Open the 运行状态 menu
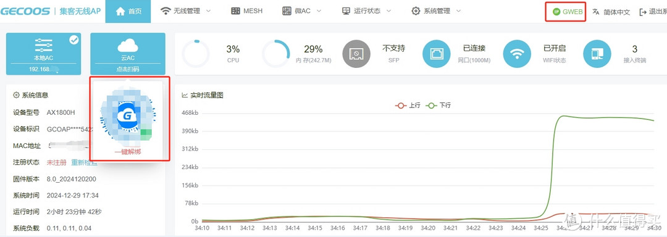This screenshot has height=237, width=667. [367, 12]
